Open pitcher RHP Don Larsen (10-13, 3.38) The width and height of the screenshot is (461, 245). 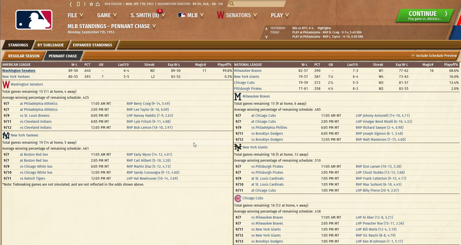click(x=379, y=167)
